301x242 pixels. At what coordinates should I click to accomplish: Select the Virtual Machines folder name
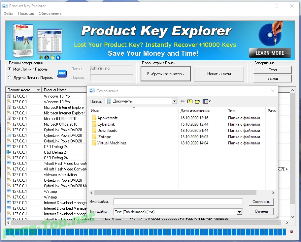click(x=112, y=143)
